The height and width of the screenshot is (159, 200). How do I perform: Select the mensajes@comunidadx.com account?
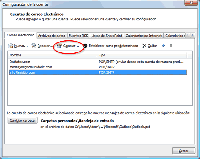click(98, 67)
